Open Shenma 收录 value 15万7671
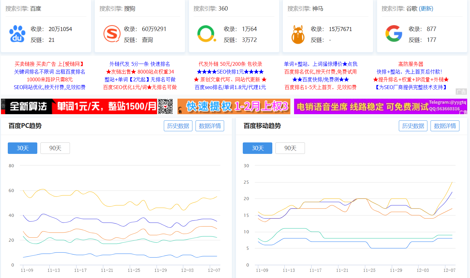The width and height of the screenshot is (470, 278). tap(340, 29)
